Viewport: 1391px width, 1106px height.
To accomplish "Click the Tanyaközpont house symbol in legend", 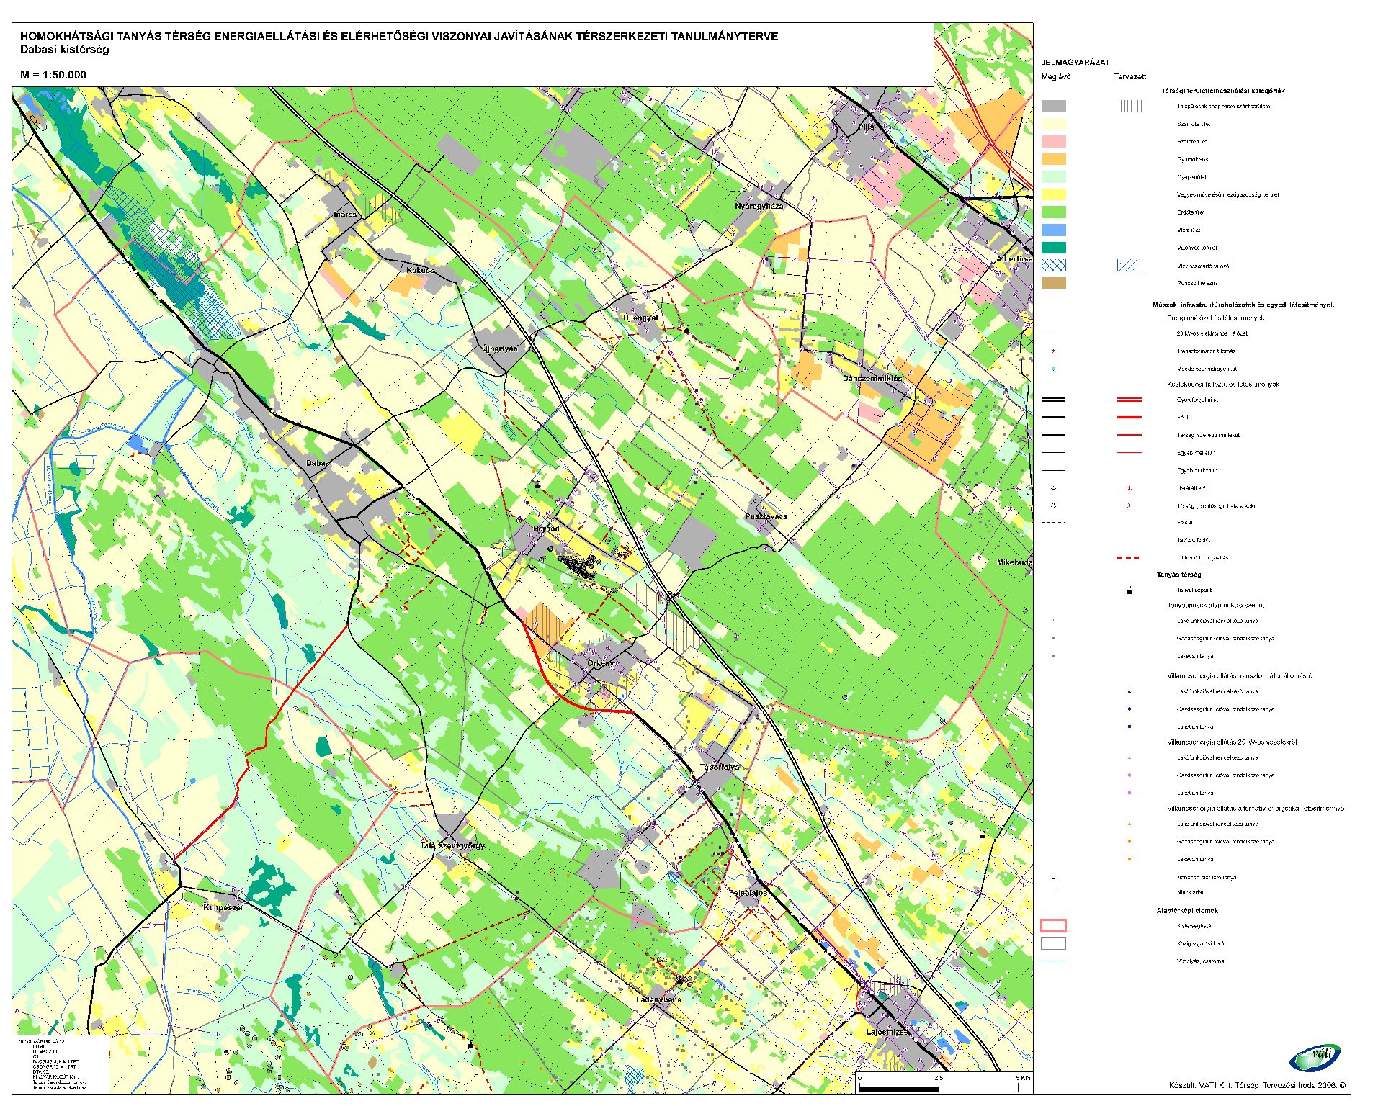I will [x=1129, y=591].
